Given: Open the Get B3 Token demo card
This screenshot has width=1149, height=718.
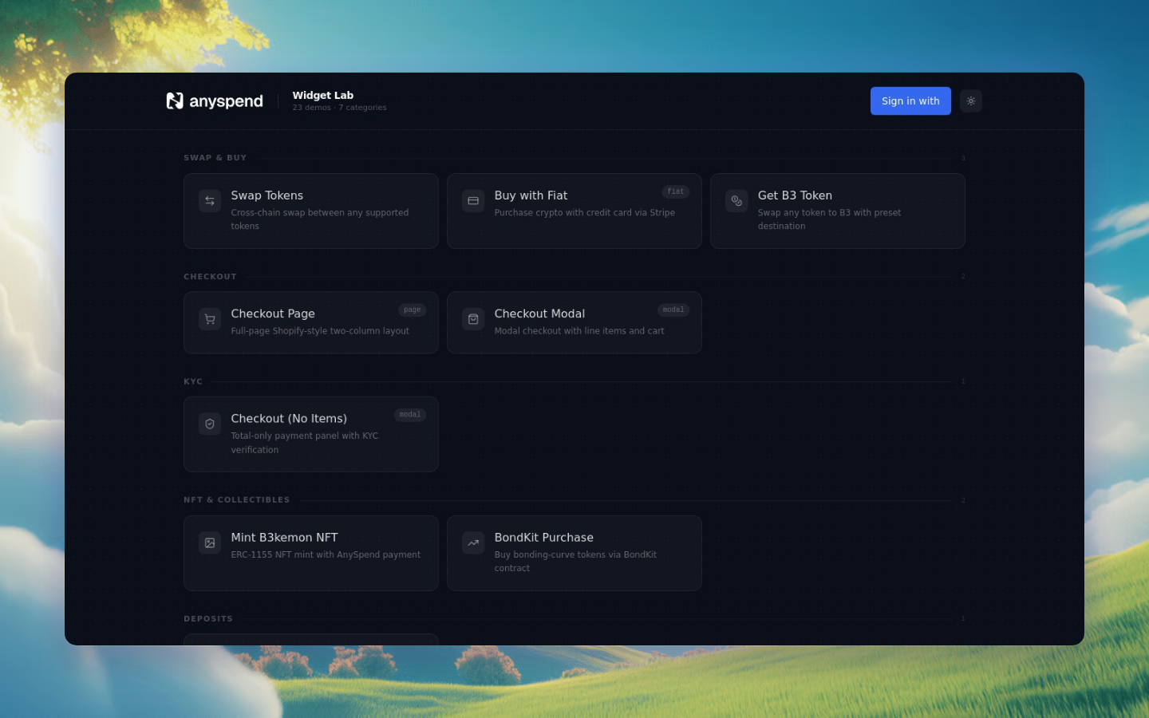Looking at the screenshot, I should (x=838, y=211).
